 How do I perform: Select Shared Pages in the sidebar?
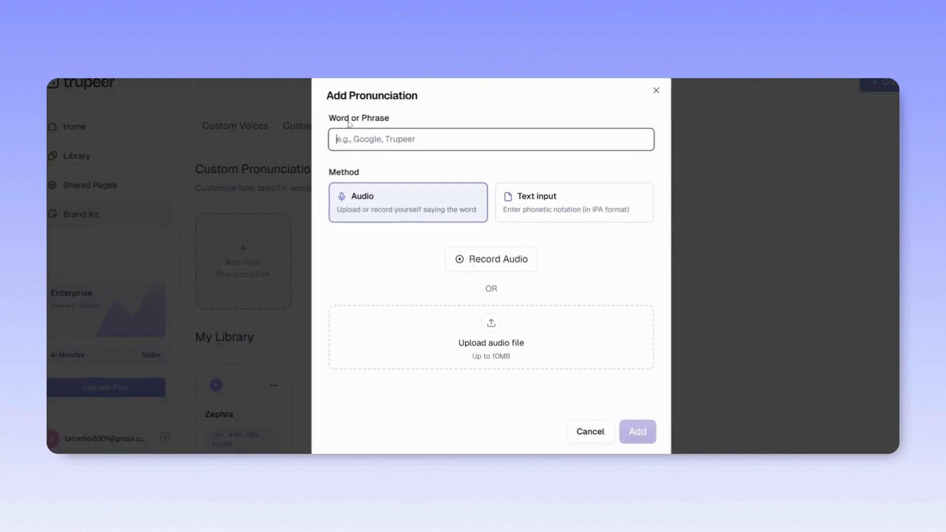click(90, 185)
